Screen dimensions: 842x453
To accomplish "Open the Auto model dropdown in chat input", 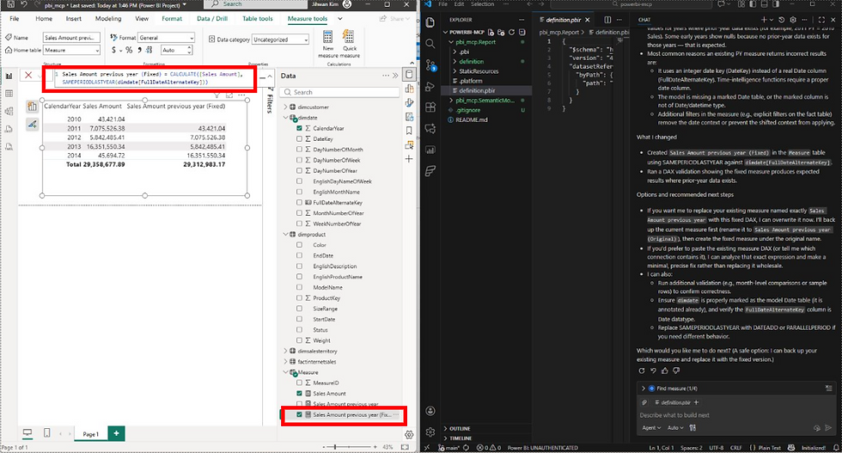I will [x=675, y=428].
